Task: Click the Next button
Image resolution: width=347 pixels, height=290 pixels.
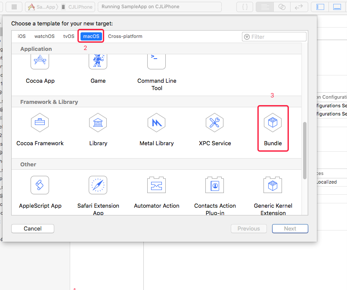Action: tap(290, 229)
